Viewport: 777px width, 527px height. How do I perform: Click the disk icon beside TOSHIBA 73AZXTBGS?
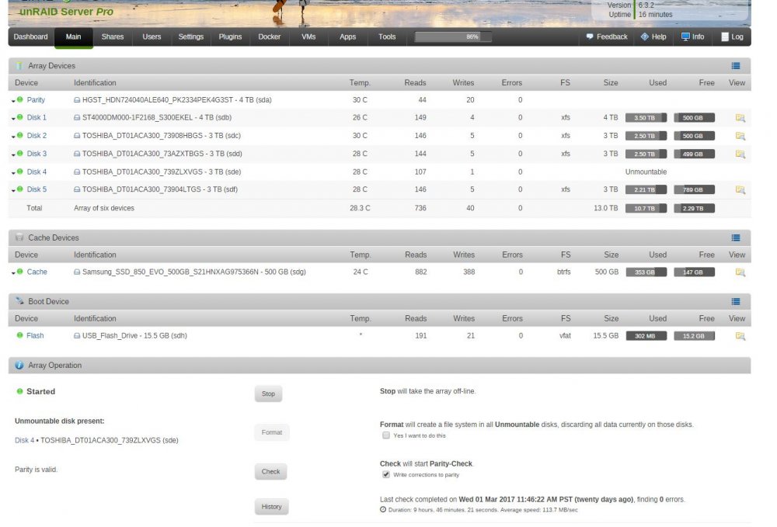click(77, 154)
